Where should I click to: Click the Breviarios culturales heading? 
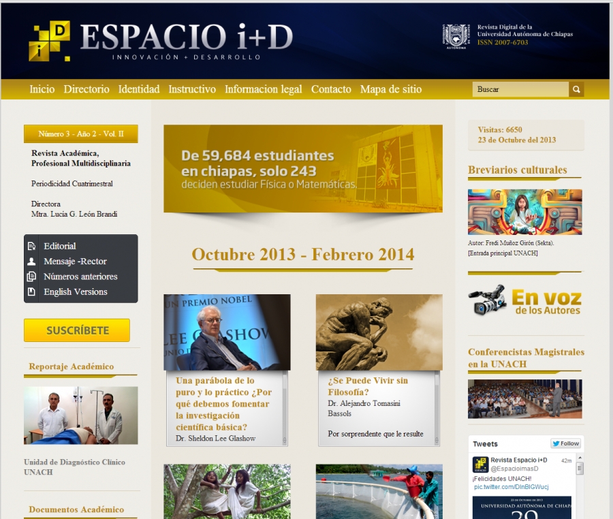518,170
